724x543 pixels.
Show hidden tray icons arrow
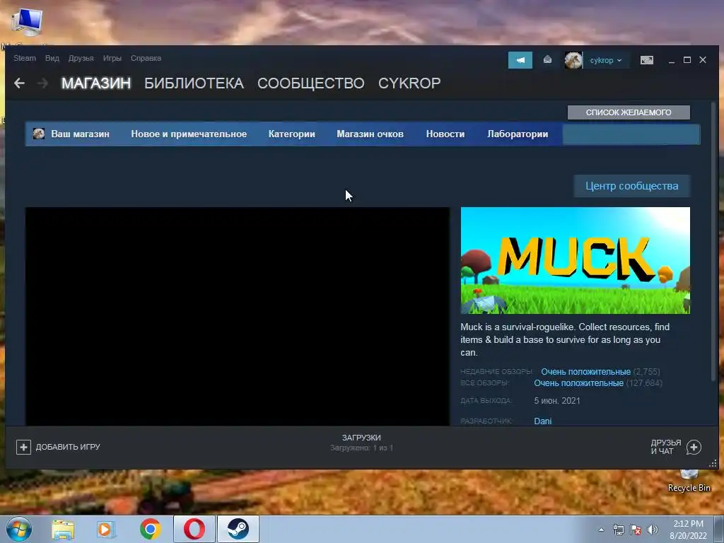[601, 530]
